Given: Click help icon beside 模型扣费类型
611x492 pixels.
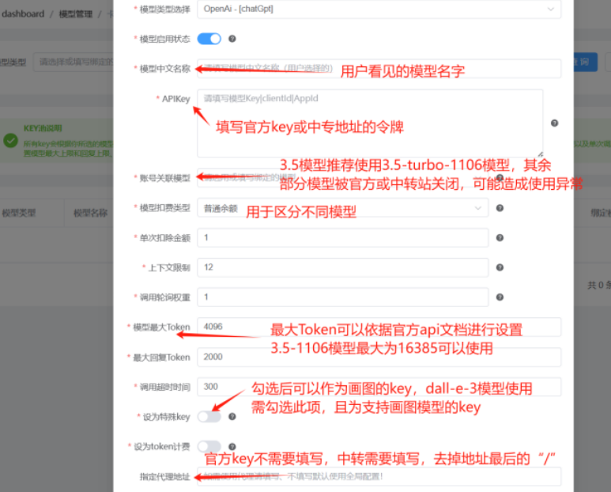Looking at the screenshot, I should click(x=500, y=208).
